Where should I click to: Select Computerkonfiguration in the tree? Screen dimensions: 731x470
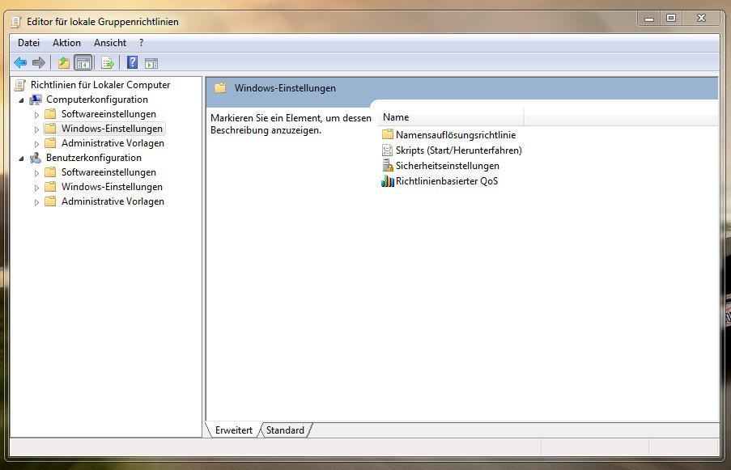(x=97, y=100)
